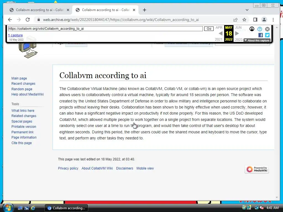
Task: Click the page scrollbar up arrow
Action: click(277, 27)
